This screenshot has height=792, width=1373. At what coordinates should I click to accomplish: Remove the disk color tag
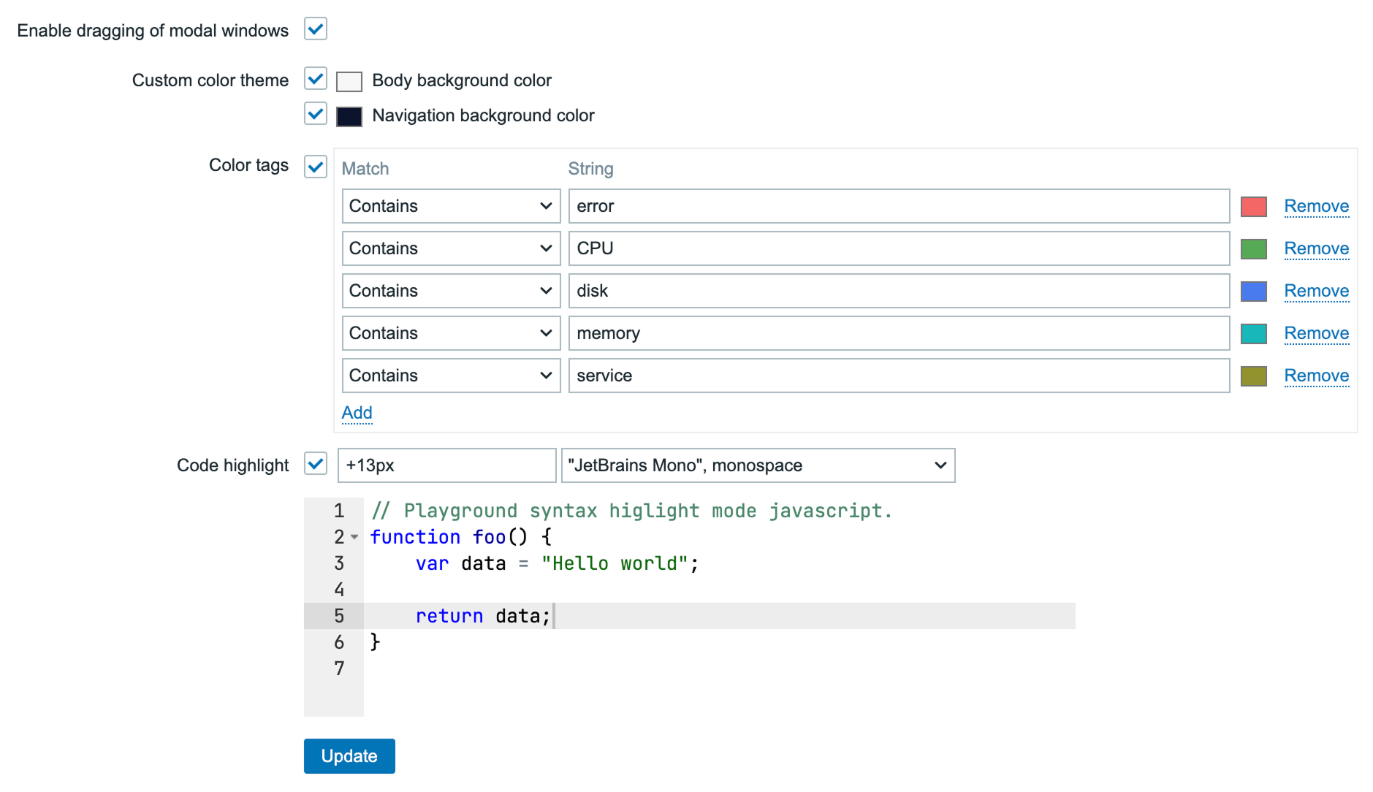[x=1316, y=291]
